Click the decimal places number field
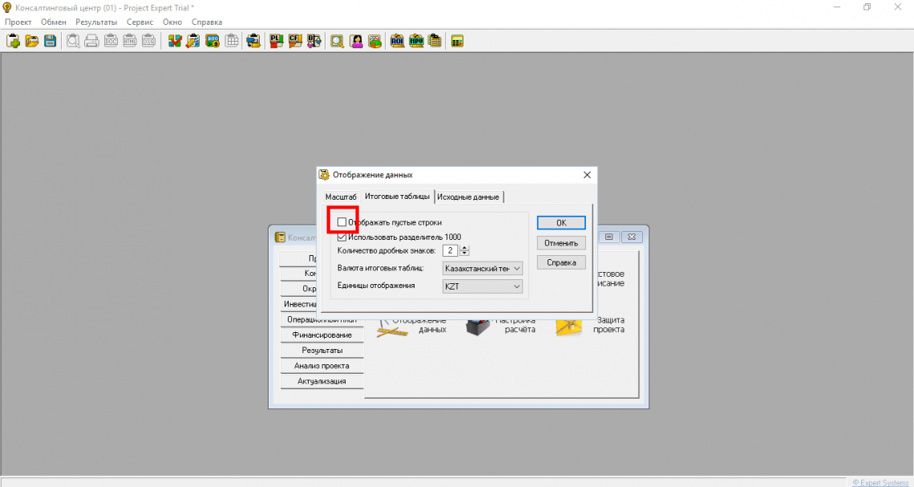914x487 pixels. click(x=451, y=251)
